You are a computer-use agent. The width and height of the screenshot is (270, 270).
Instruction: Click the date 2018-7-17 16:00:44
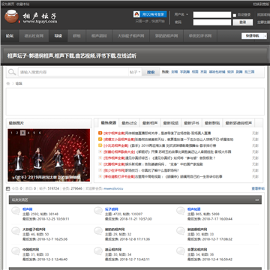[217, 219]
